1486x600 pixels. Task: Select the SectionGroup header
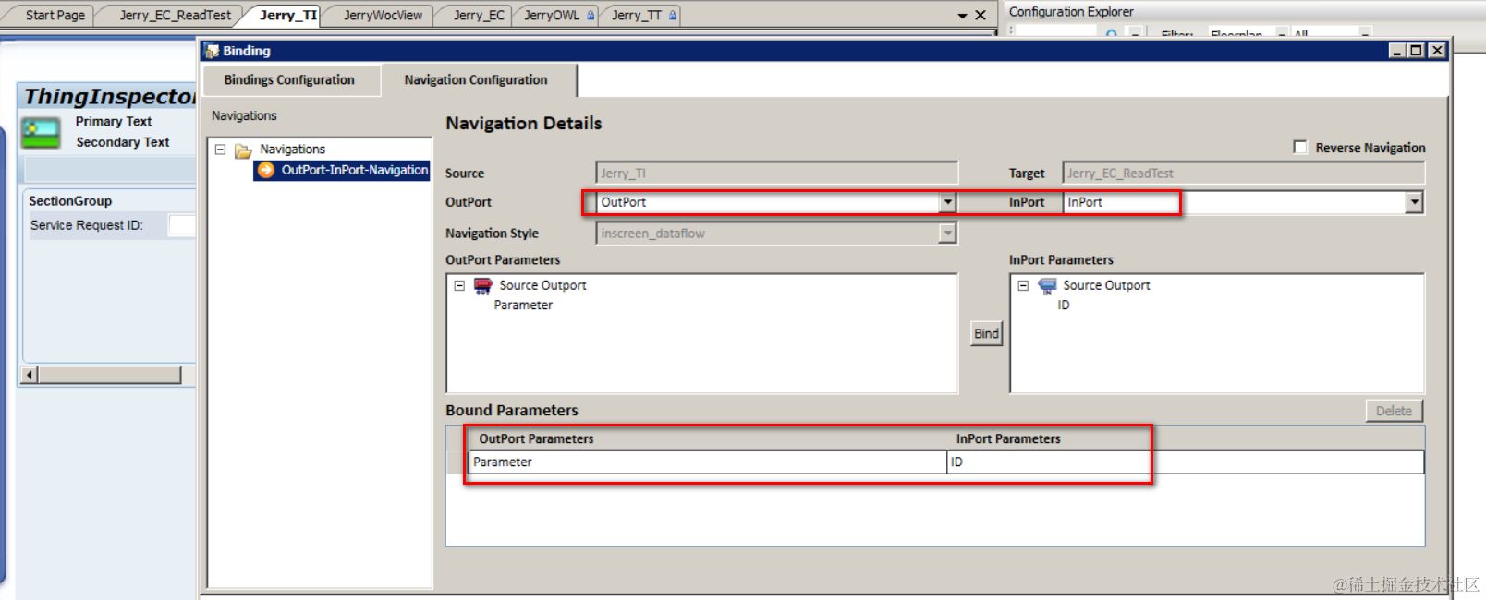tap(70, 201)
